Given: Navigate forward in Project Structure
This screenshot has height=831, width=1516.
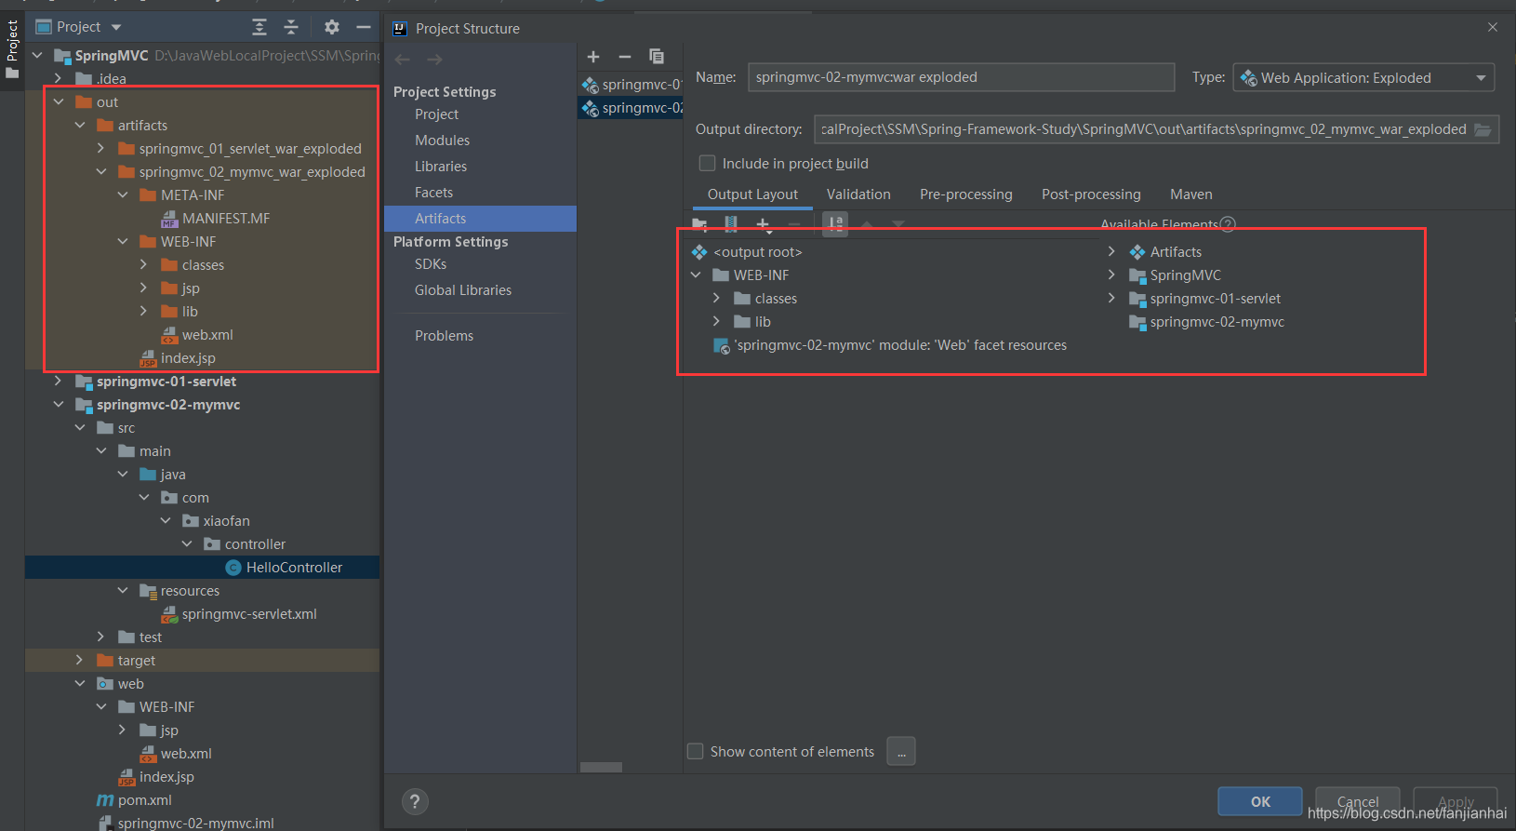Looking at the screenshot, I should click(x=434, y=60).
